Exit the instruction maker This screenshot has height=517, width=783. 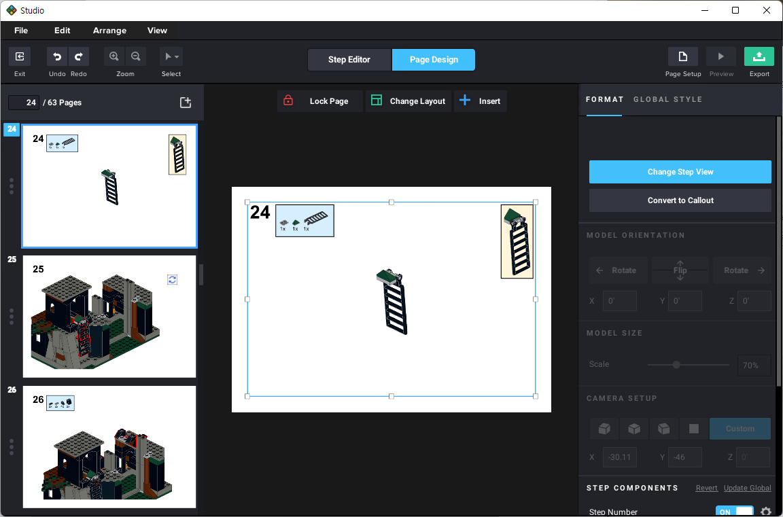pyautogui.click(x=20, y=57)
